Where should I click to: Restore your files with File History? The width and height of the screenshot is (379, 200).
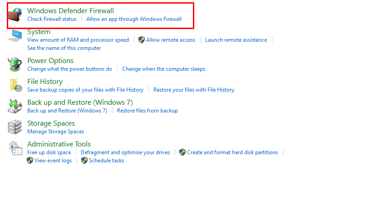click(x=194, y=90)
